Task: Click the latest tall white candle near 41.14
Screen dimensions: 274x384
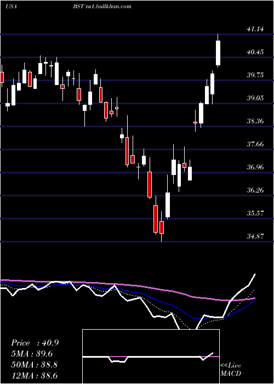Action: pos(218,53)
